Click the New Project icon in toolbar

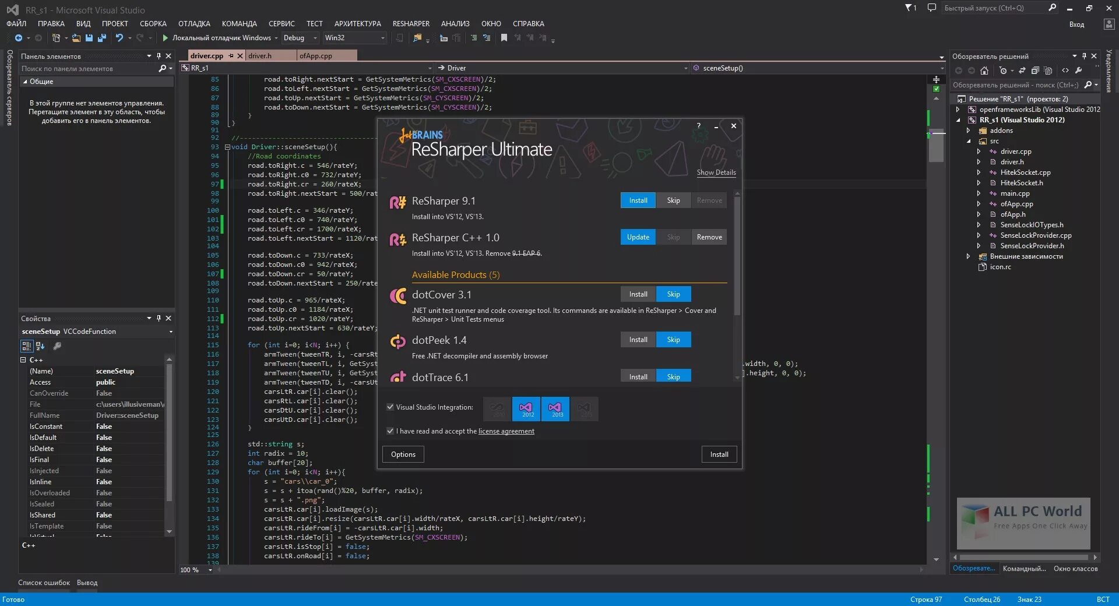56,38
